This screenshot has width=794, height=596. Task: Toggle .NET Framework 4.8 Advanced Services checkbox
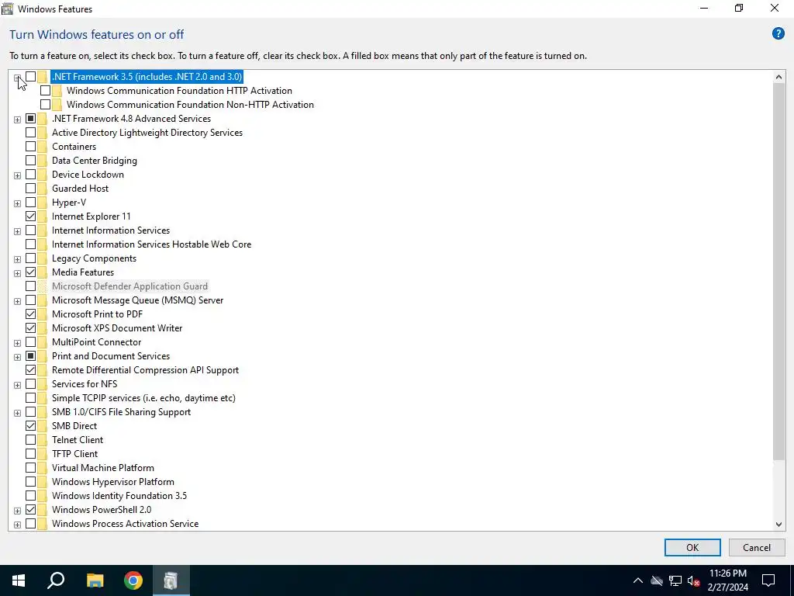pyautogui.click(x=31, y=119)
